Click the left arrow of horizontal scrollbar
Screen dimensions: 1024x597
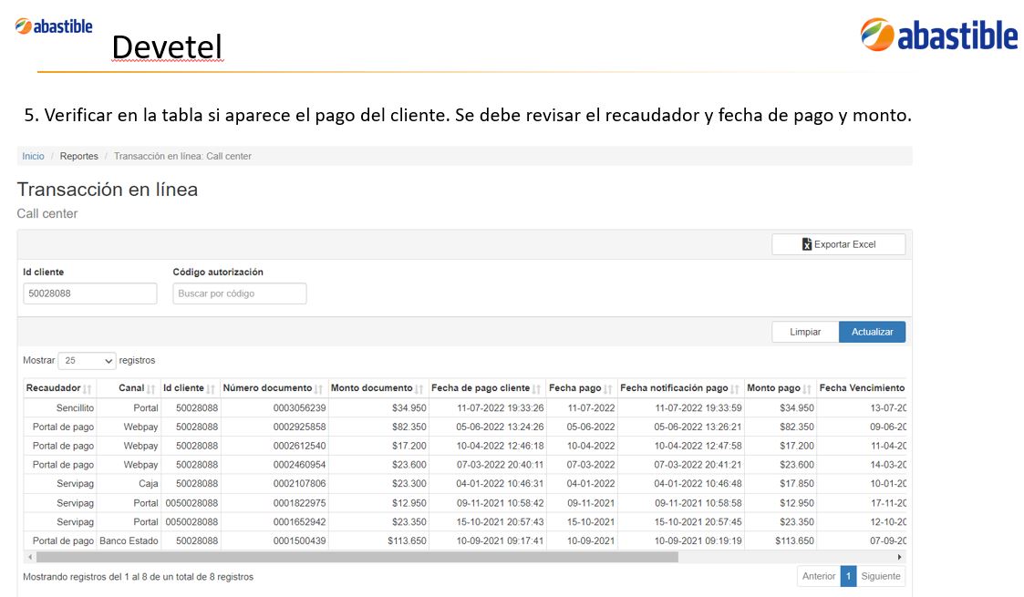(29, 557)
